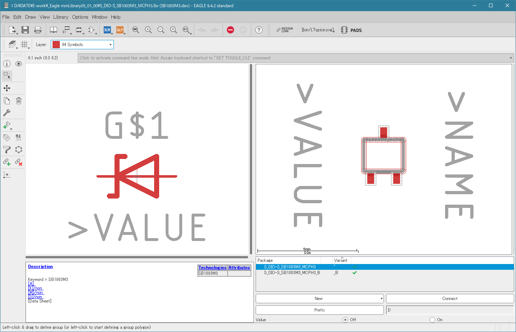Open the Draw menu

pyautogui.click(x=31, y=17)
